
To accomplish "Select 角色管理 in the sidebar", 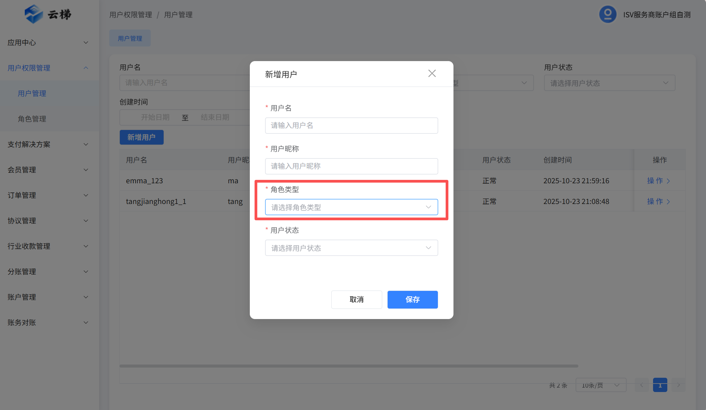I will [32, 119].
